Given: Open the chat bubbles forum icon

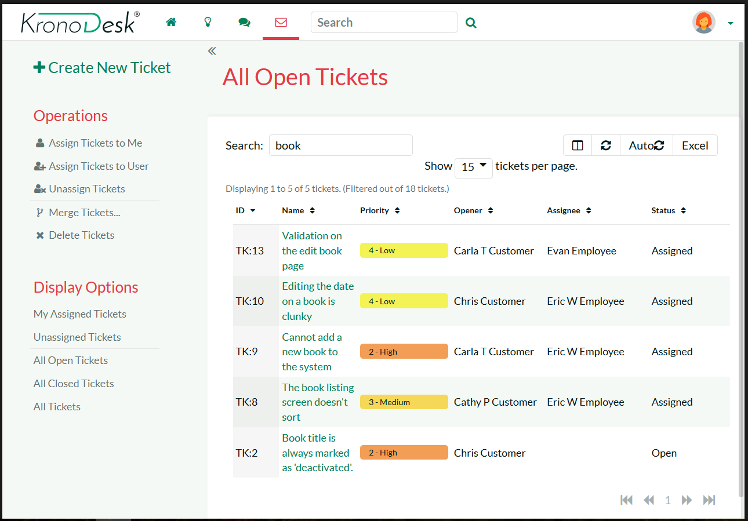Looking at the screenshot, I should [x=244, y=23].
